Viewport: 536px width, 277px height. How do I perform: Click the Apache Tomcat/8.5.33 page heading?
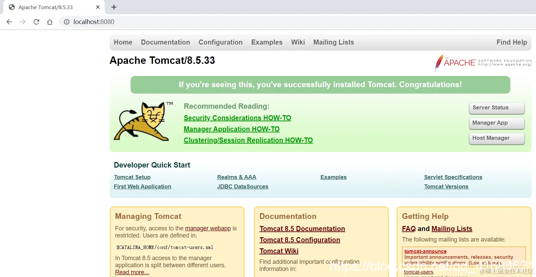click(x=162, y=60)
